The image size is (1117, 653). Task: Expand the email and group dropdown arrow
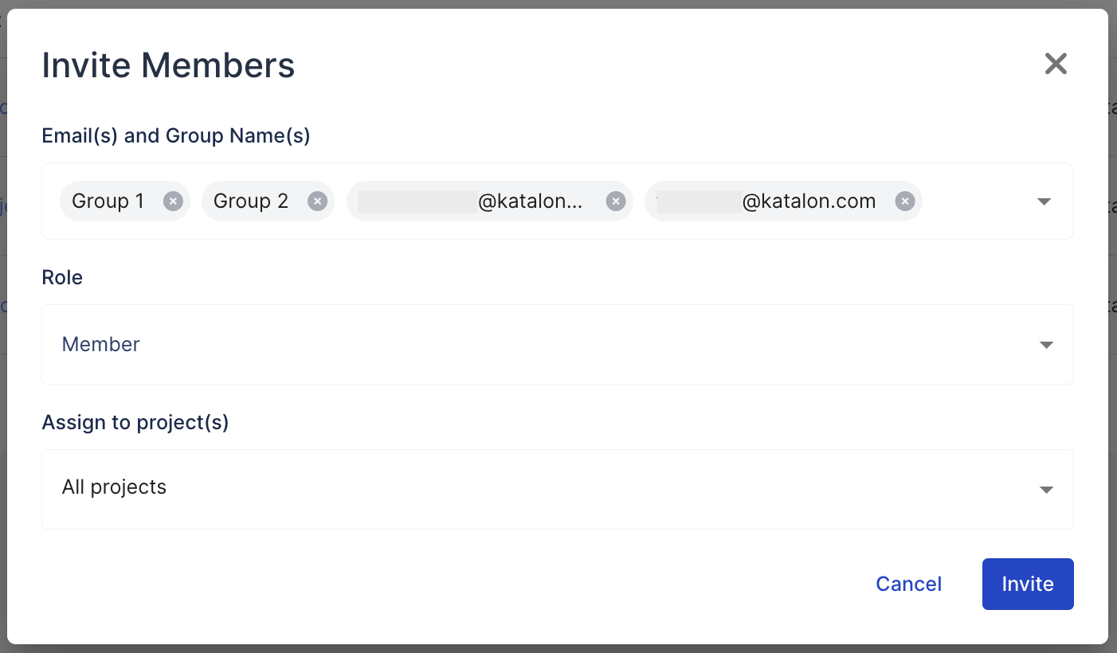coord(1044,201)
